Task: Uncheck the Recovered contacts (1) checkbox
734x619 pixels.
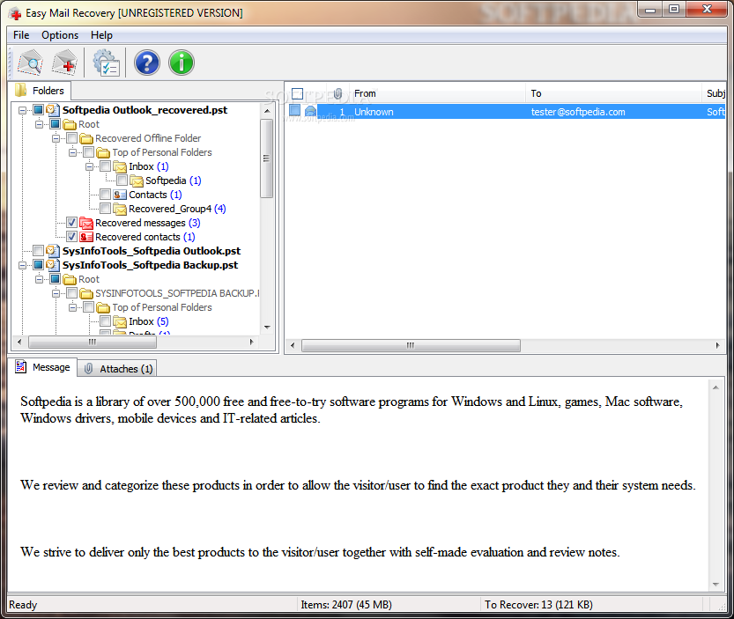Action: 71,236
